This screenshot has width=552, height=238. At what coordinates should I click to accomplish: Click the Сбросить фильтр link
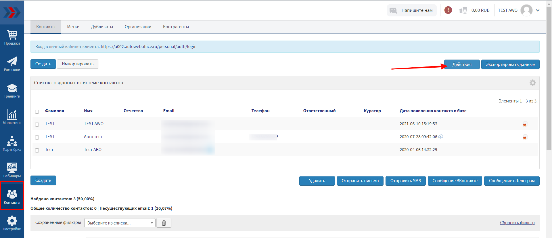point(517,223)
